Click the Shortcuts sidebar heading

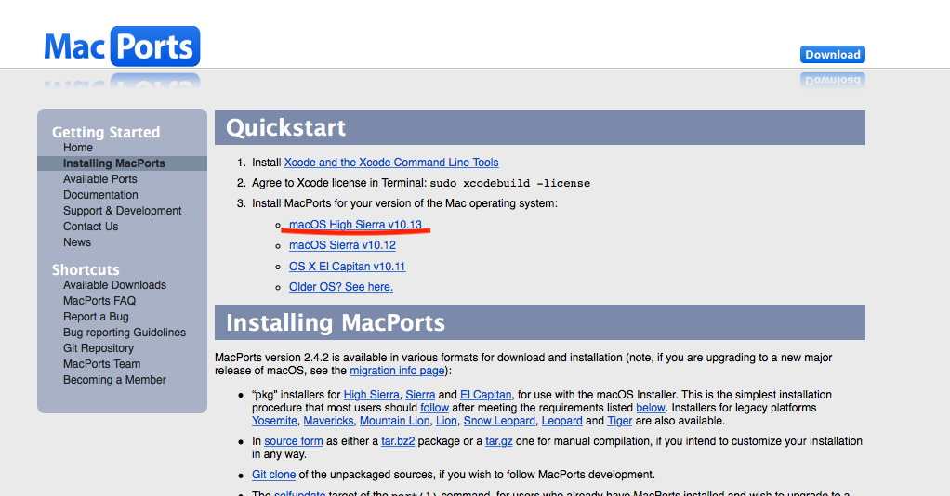pos(86,269)
